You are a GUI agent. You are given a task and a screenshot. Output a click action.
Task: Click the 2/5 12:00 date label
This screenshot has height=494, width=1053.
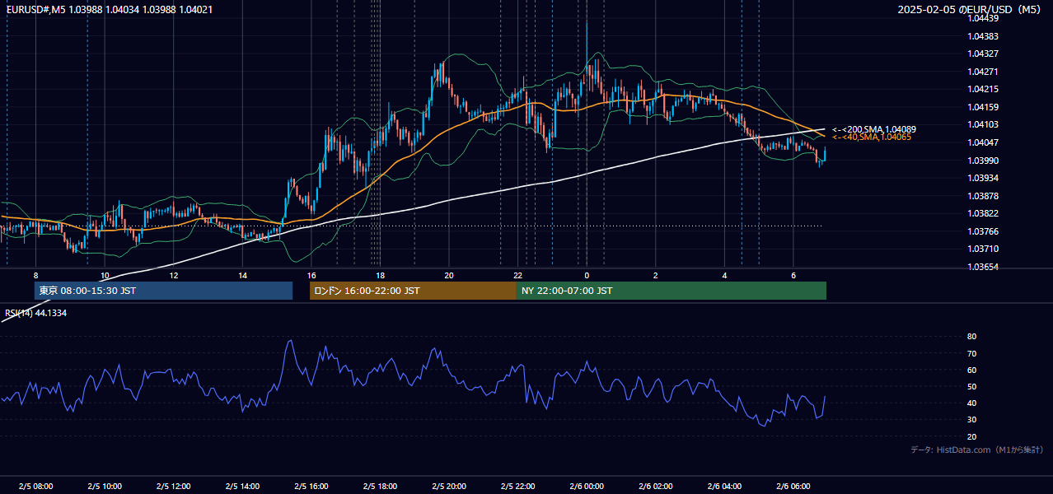pos(173,487)
